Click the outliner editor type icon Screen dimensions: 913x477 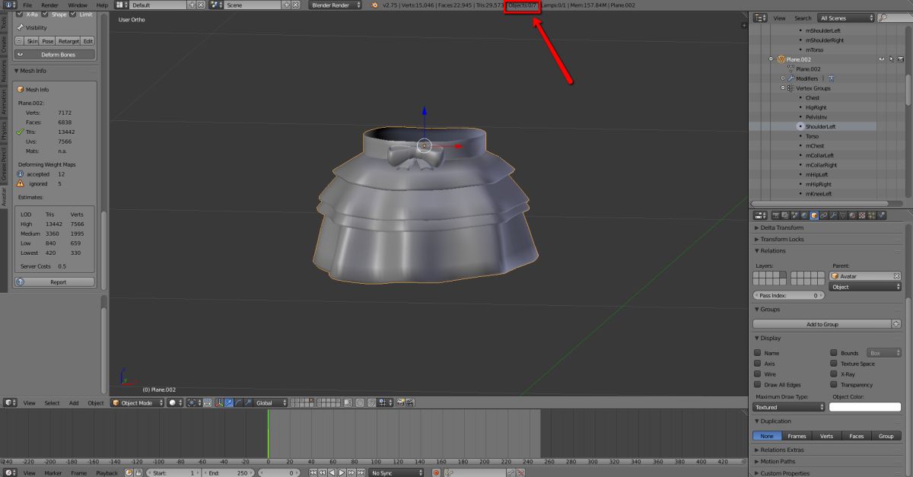point(761,17)
